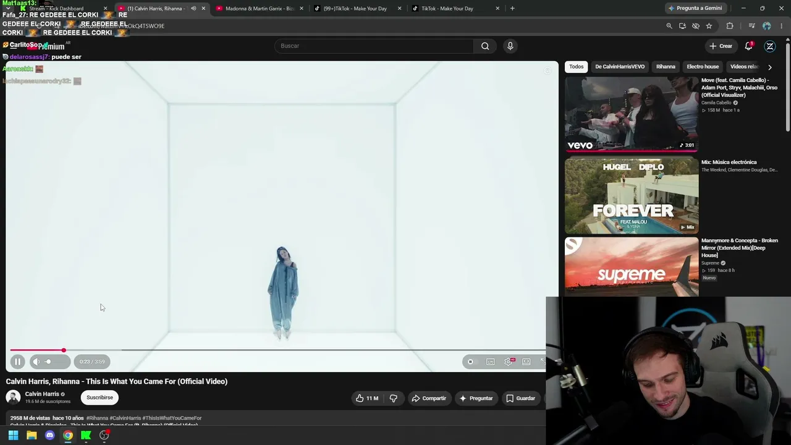Open Discord from the taskbar
The width and height of the screenshot is (791, 445).
(50, 435)
